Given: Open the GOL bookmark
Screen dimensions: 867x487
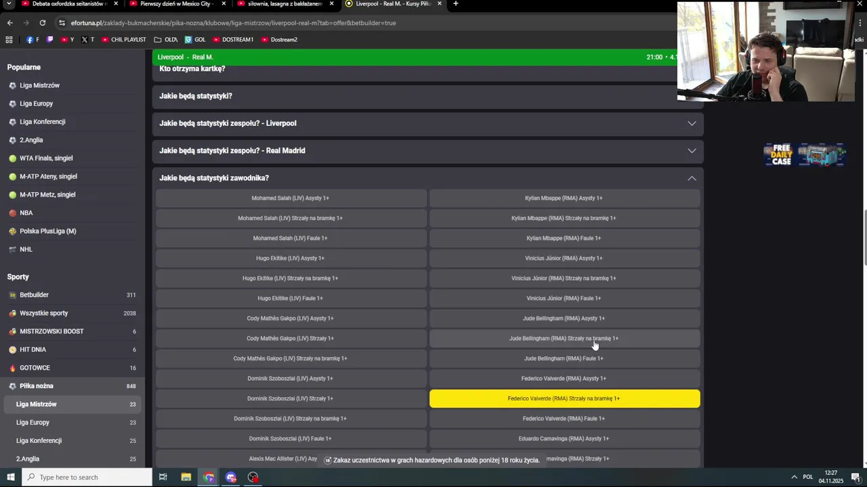Looking at the screenshot, I should coord(195,40).
